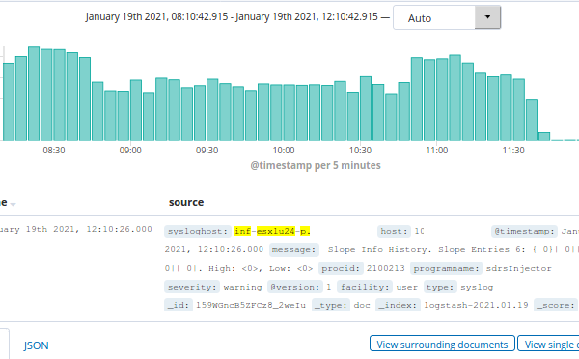Click the programname: field label
The image size is (579, 359).
(446, 268)
